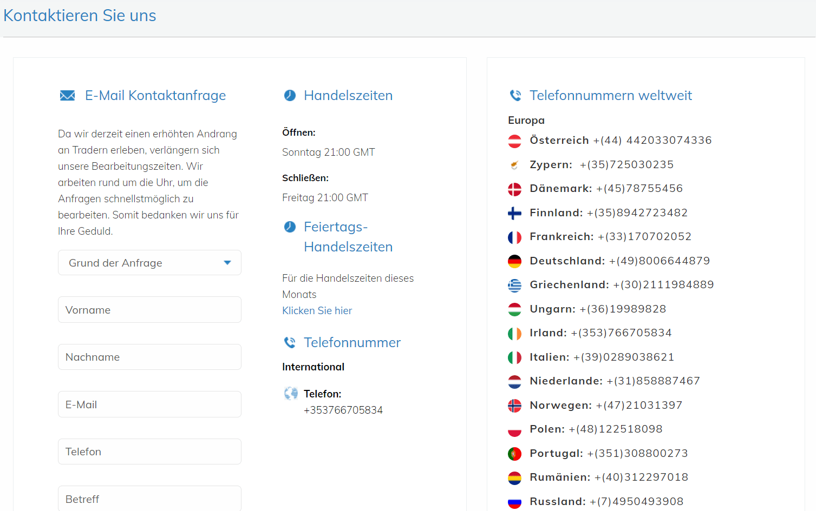Click the Rumänien flag icon

(x=514, y=478)
